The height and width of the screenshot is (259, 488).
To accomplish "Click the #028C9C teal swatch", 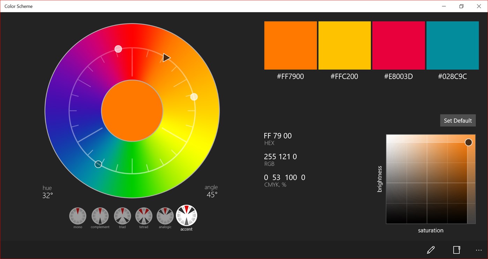I will [x=452, y=45].
